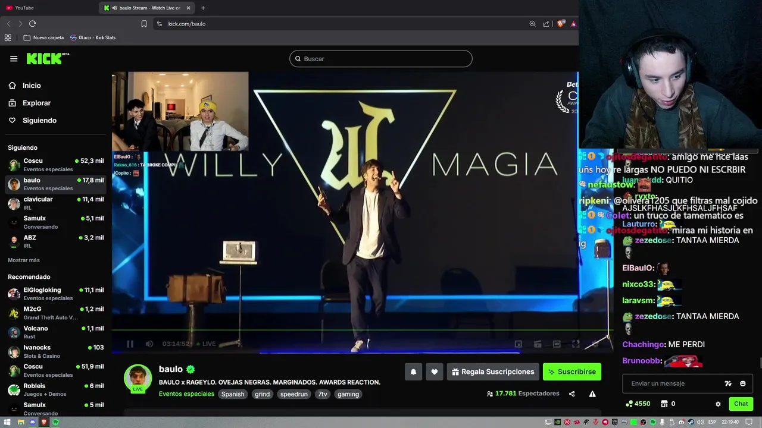This screenshot has width=762, height=428.
Task: Open Volcano Rust channel
Action: click(56, 332)
